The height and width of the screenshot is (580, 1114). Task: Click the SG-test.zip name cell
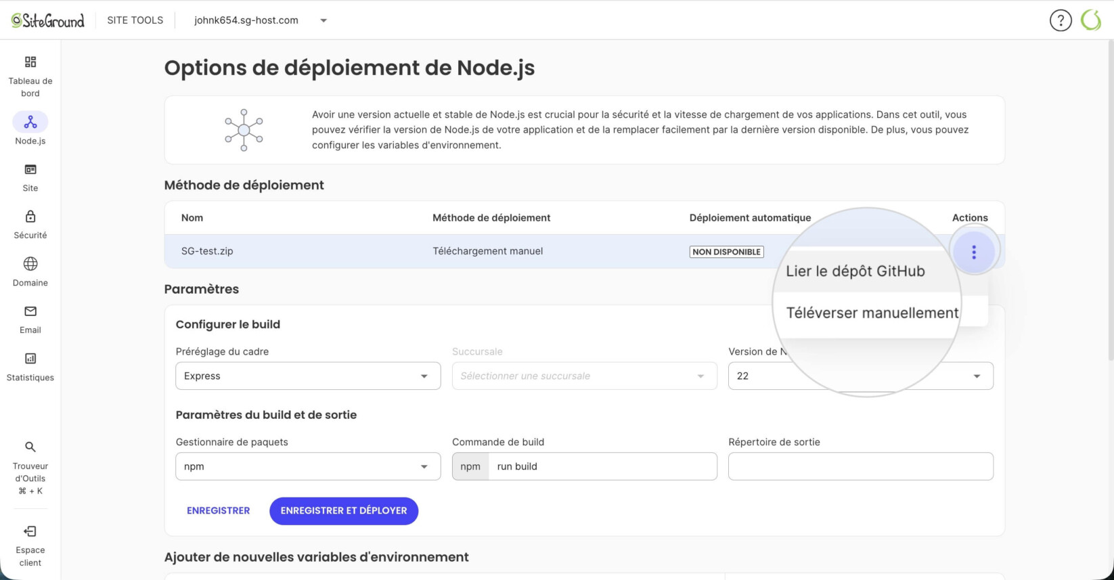click(207, 251)
